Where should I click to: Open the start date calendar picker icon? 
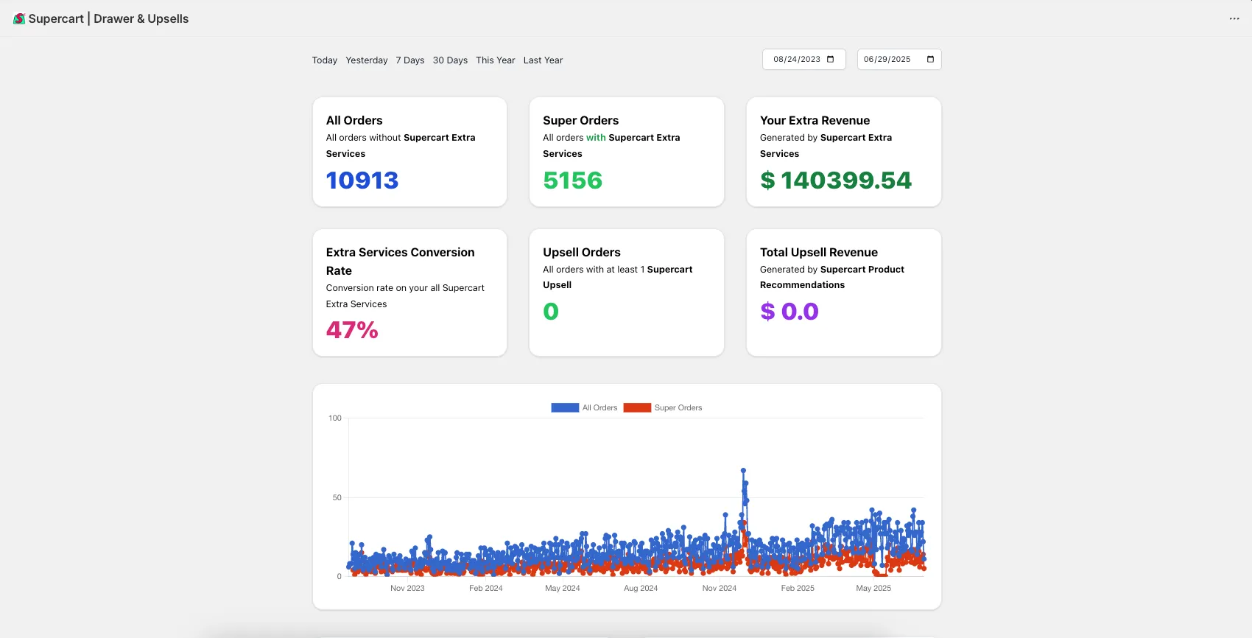(831, 59)
